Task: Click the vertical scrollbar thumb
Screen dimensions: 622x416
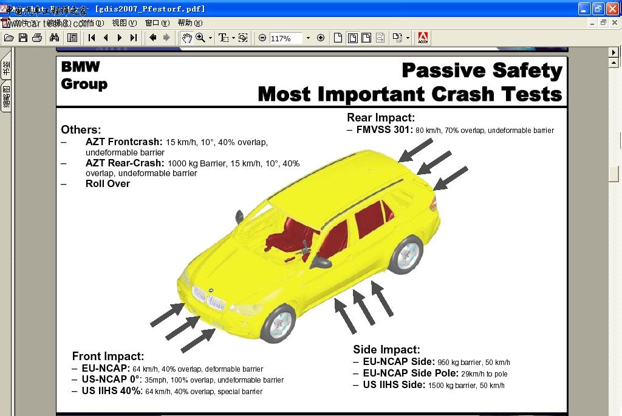Action: (x=613, y=174)
